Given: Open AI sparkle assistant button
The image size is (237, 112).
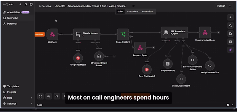Looking at the screenshot, I should pos(230,50).
